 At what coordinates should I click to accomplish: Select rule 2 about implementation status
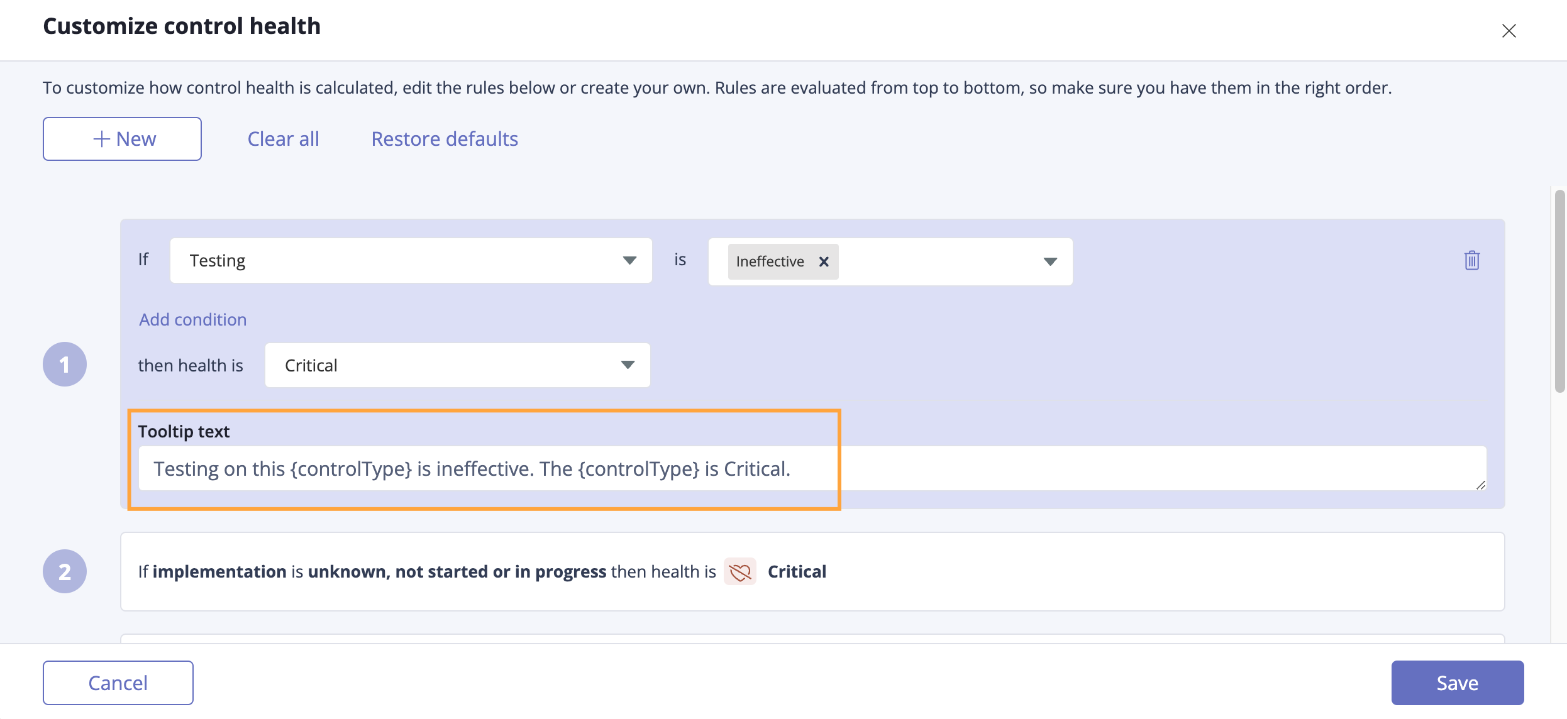[812, 571]
